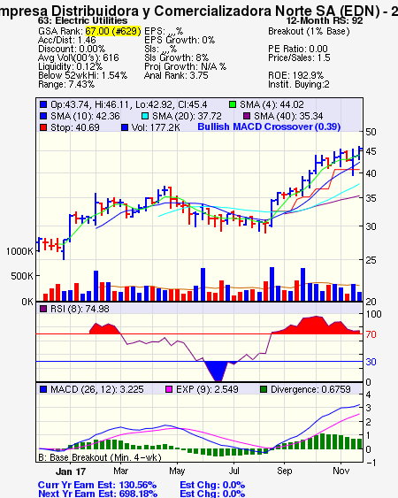Click the highlighted GSA Rank value 67.00 (#629)
Viewport: 398px width, 498px height.
(113, 31)
